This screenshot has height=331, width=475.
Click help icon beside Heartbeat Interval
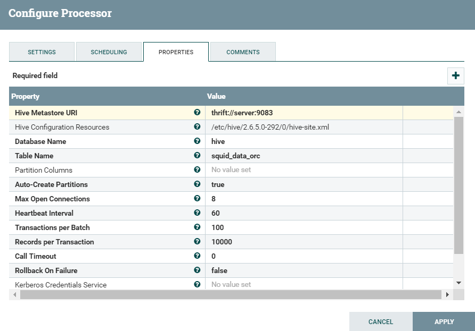(197, 213)
